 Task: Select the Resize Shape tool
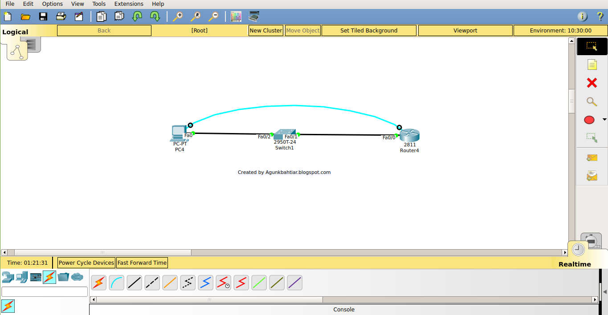click(592, 137)
